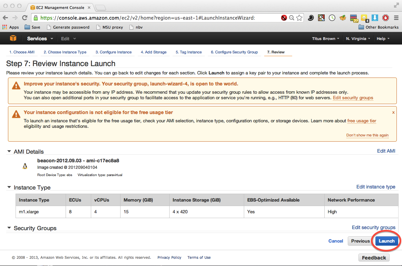Open the N. Virginia region dropdown
402x266 pixels.
pos(358,39)
